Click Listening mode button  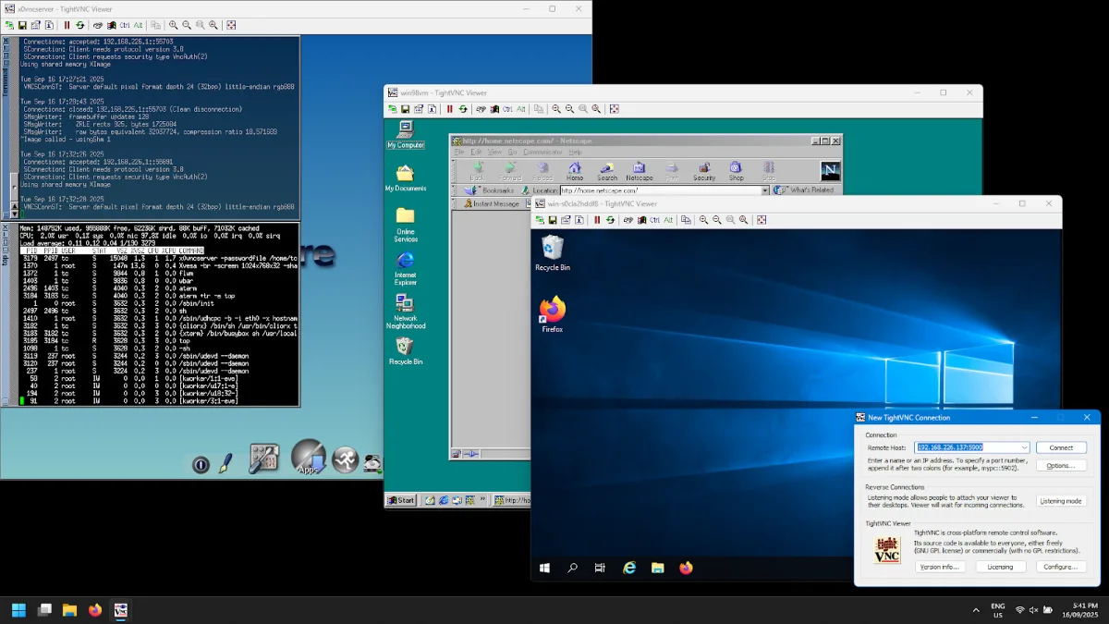click(x=1061, y=501)
